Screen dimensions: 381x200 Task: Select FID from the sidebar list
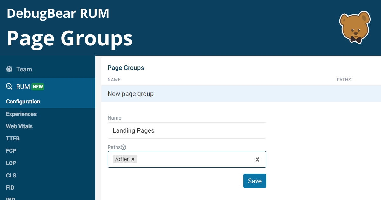point(10,187)
